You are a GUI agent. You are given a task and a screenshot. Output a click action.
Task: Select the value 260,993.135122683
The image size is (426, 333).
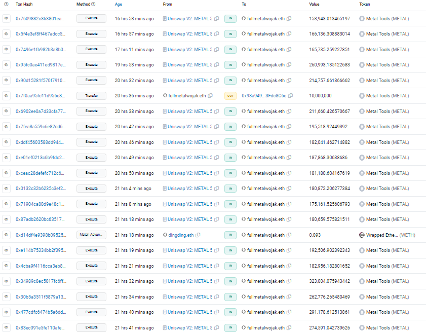tap(329, 65)
